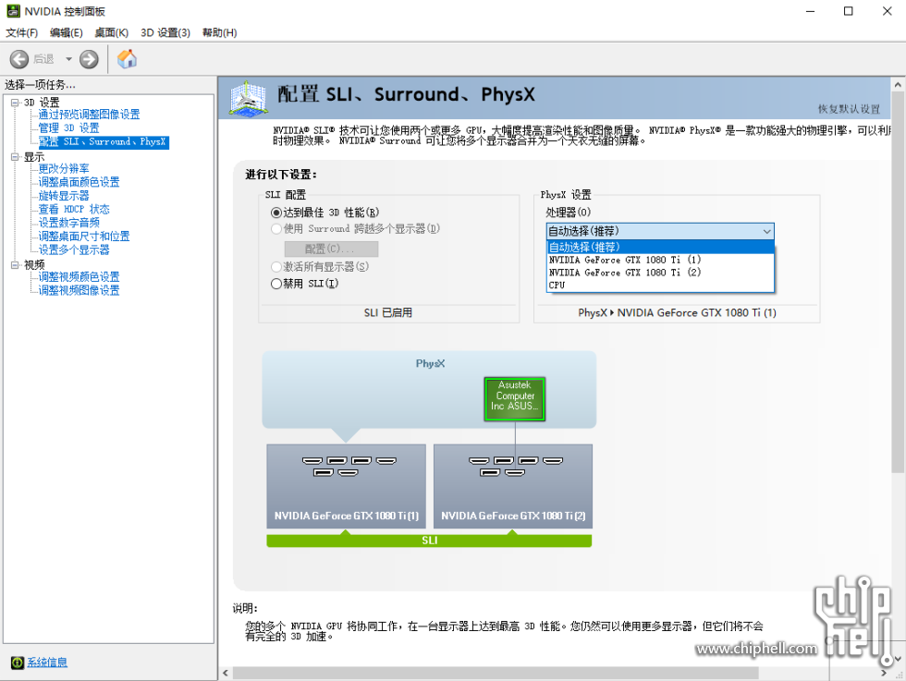906x681 pixels.
Task: Click the SLI Surround PhysX header icon
Action: [248, 98]
